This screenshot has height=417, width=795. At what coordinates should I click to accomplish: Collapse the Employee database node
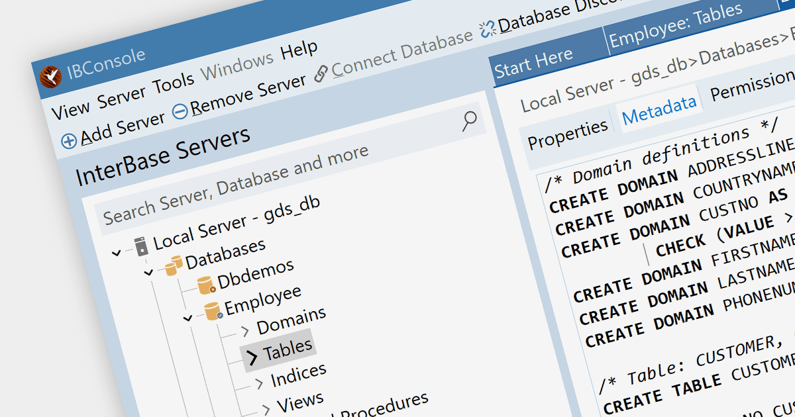point(188,318)
